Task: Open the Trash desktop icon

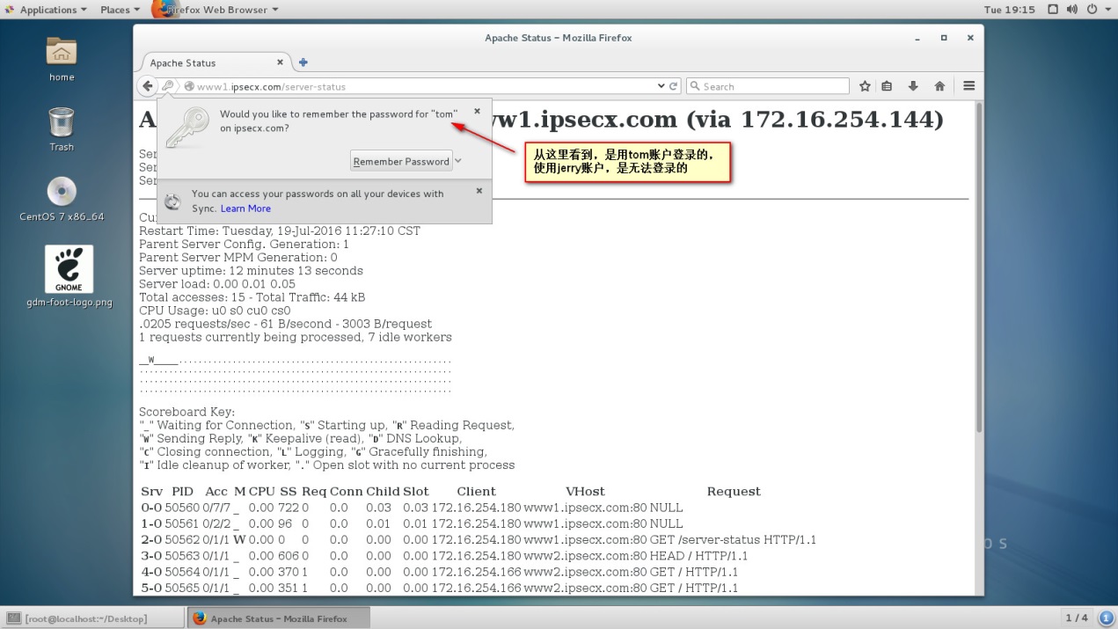Action: point(62,128)
